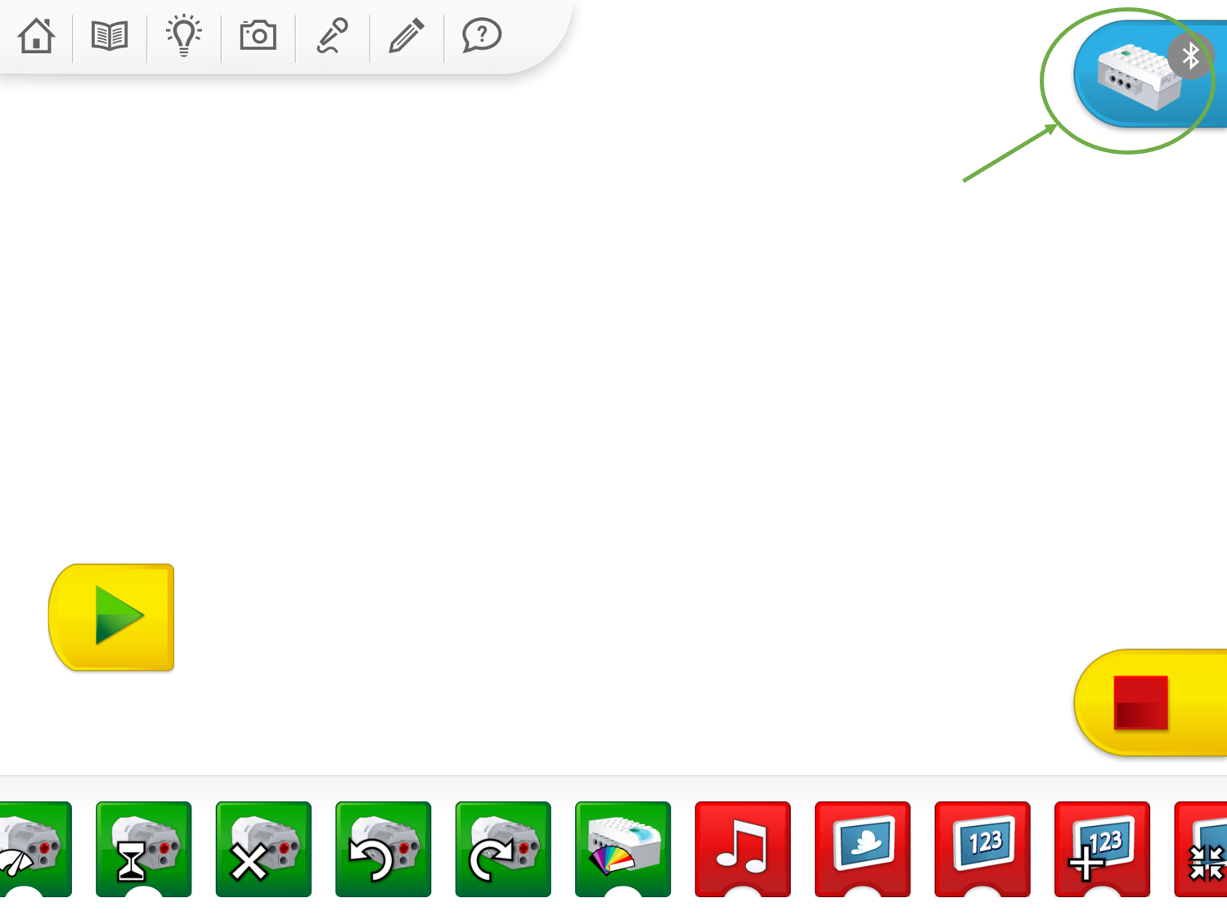Select the add to display 123 block

[1102, 849]
